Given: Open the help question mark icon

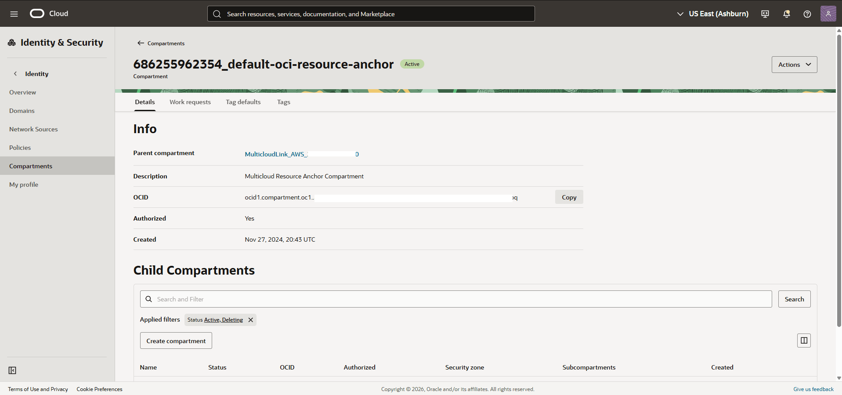Looking at the screenshot, I should tap(807, 14).
